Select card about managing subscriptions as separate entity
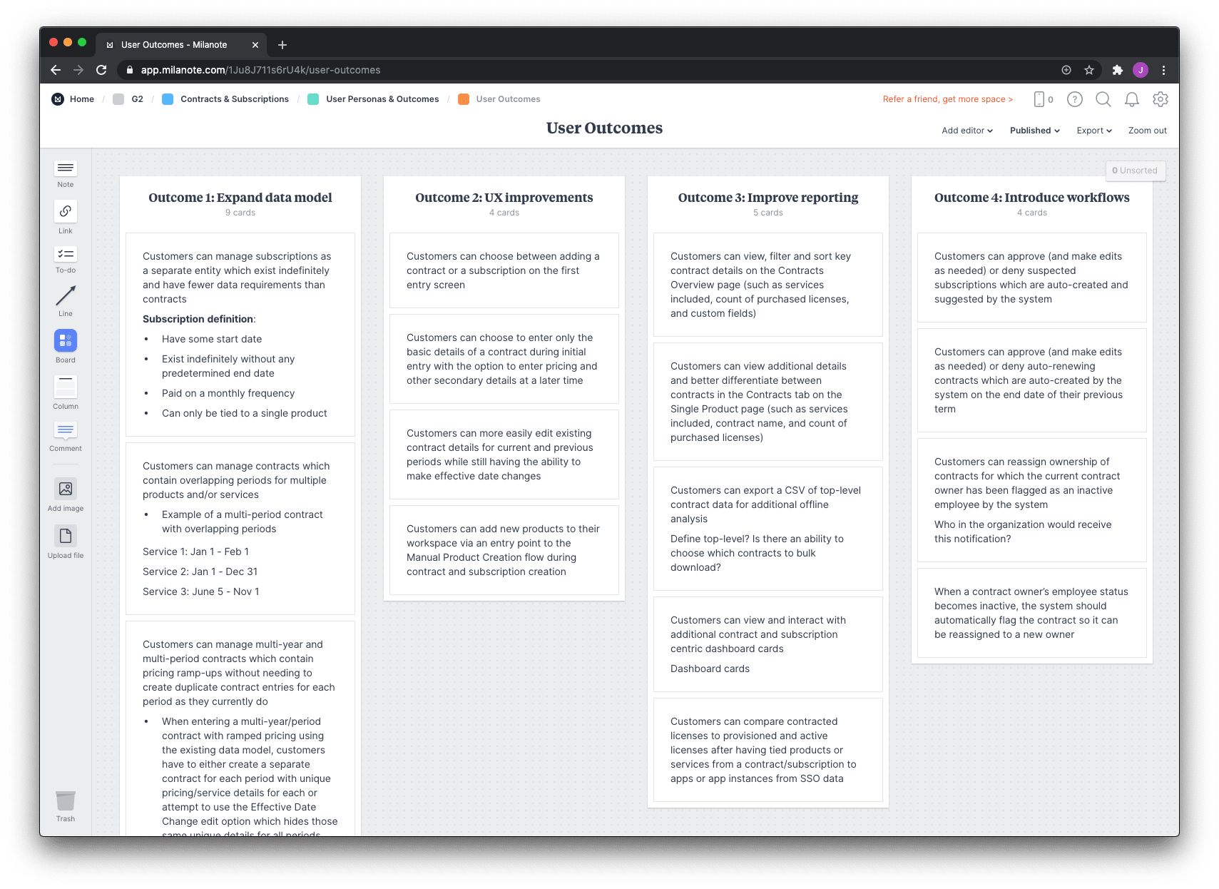 pyautogui.click(x=240, y=335)
